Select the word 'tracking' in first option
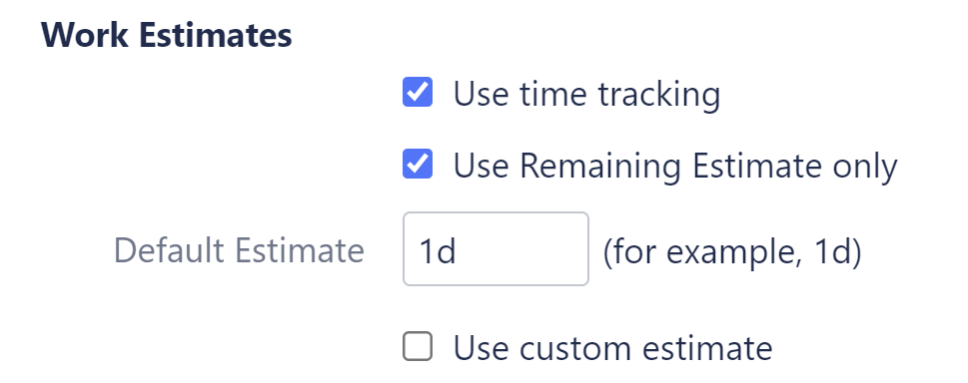The image size is (968, 383). click(658, 96)
